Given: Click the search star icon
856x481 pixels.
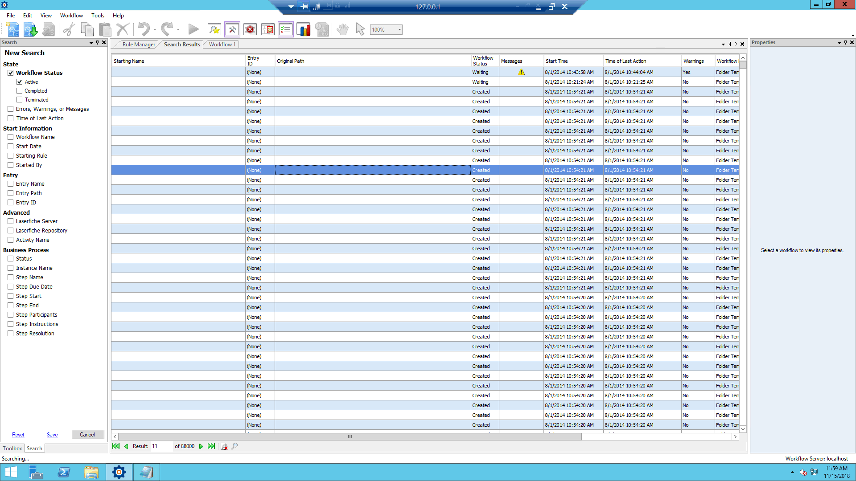Looking at the screenshot, I should [214, 30].
